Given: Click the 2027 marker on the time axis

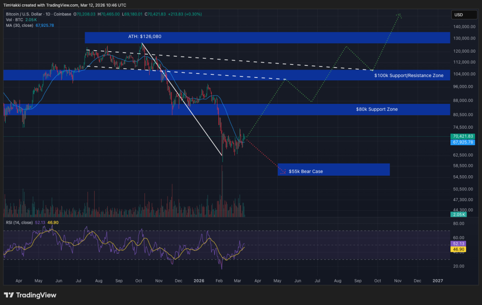Looking at the screenshot, I should 438,280.
